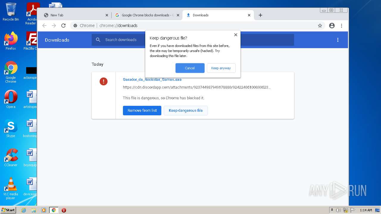Click the address bar showing chrome://downloads

(x=198, y=26)
